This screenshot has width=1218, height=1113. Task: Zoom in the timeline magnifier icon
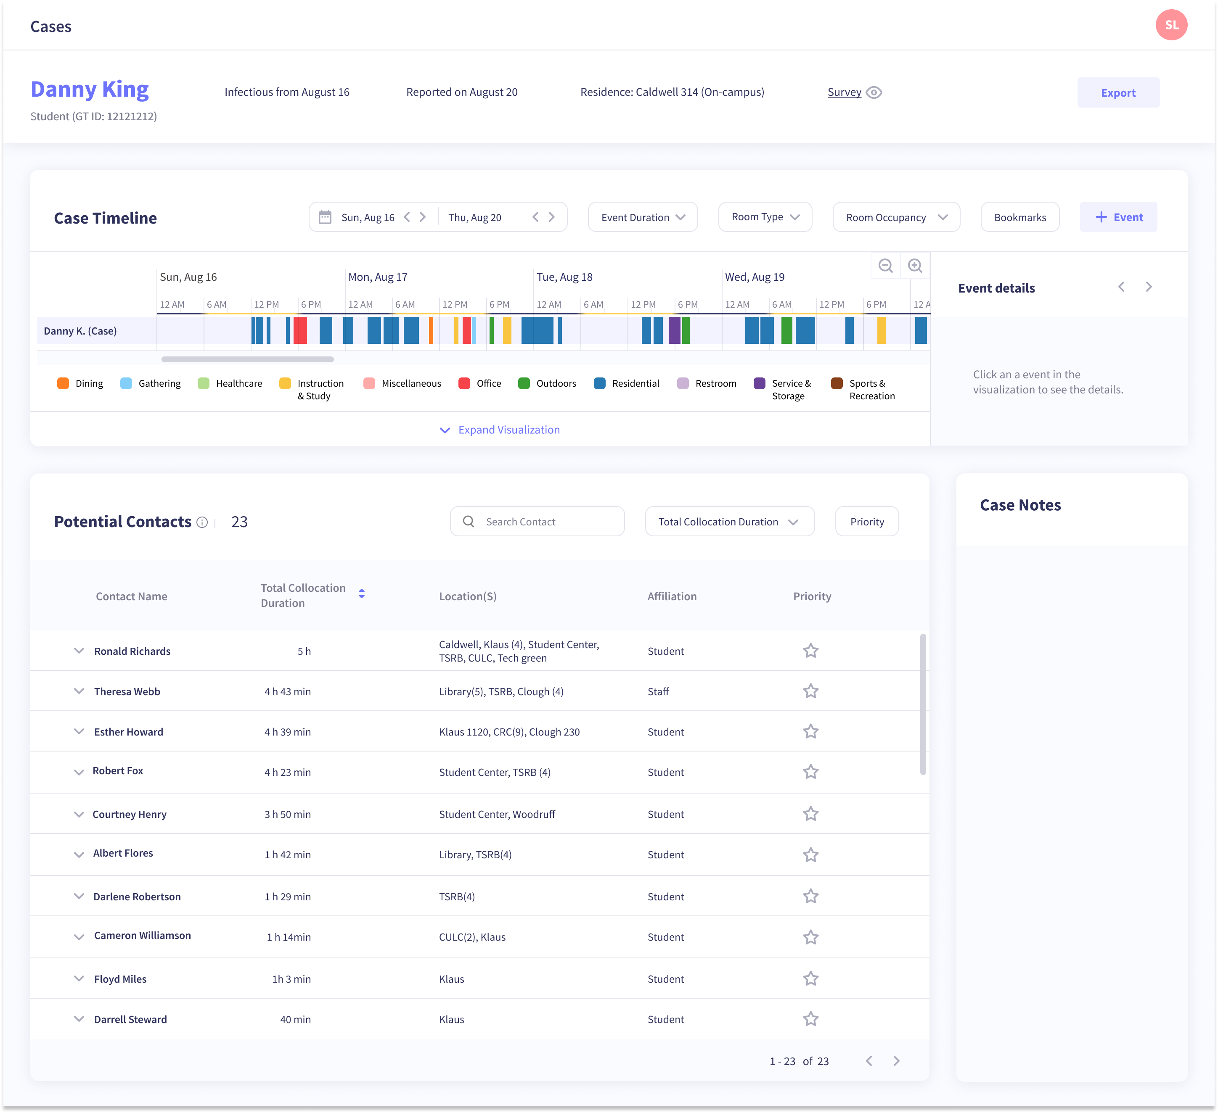click(915, 266)
